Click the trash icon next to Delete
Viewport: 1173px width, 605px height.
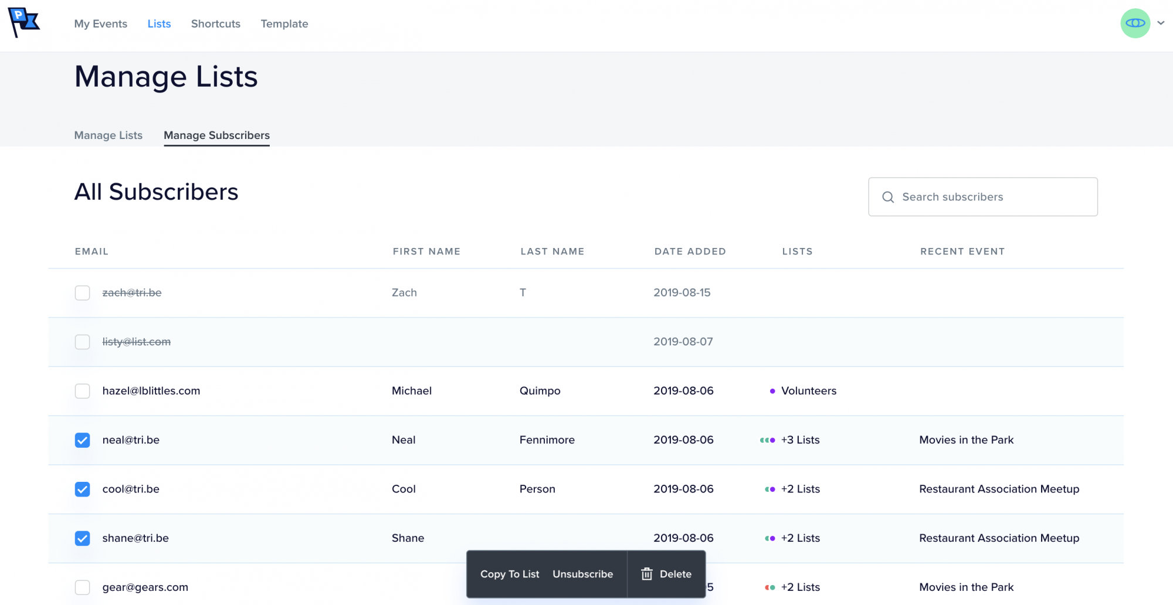click(x=647, y=574)
